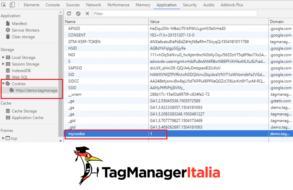The width and height of the screenshot is (293, 190).
Task: Expand the top frame node
Action: pos(3,138)
